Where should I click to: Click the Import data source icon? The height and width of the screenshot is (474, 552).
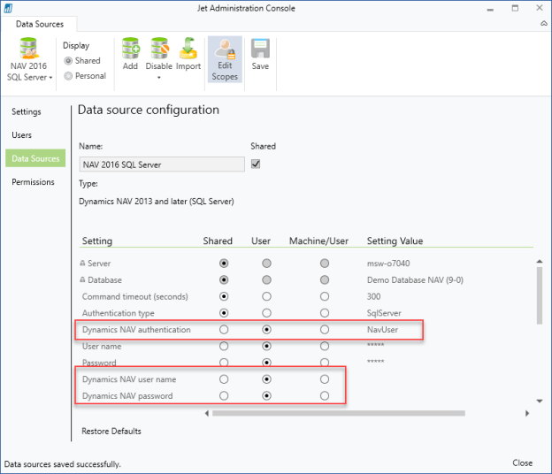188,49
